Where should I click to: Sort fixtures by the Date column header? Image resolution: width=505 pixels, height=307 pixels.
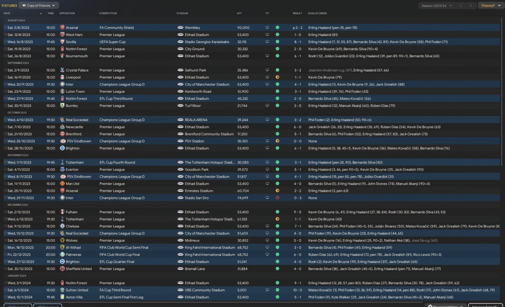point(7,13)
